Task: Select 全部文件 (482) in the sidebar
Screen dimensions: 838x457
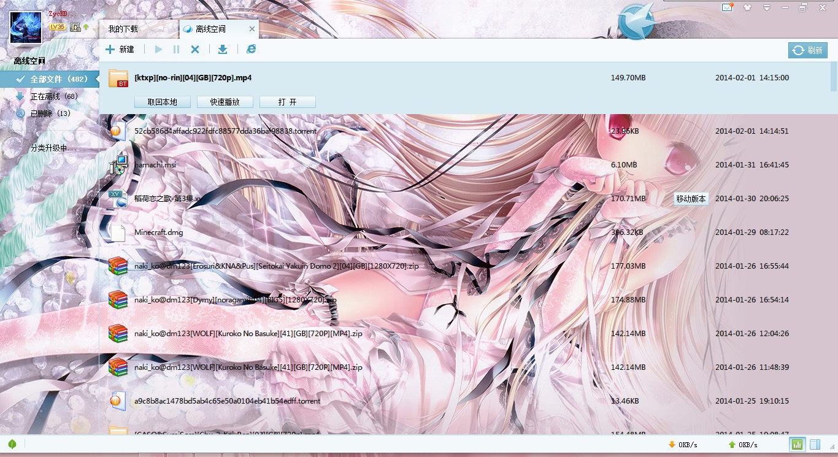Action: [x=49, y=79]
